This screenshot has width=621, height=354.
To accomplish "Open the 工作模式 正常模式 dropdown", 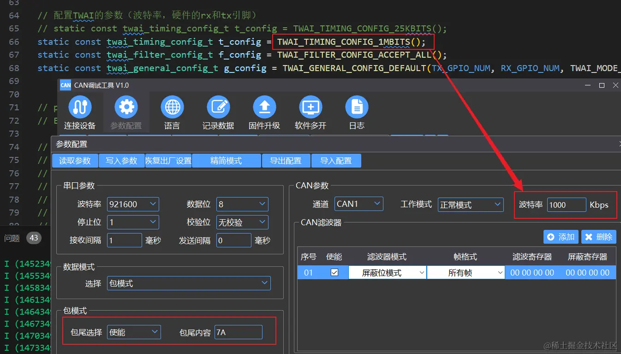I will (x=471, y=204).
